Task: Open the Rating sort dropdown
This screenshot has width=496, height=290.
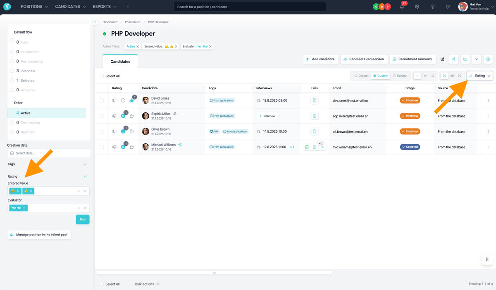Action: pyautogui.click(x=479, y=76)
